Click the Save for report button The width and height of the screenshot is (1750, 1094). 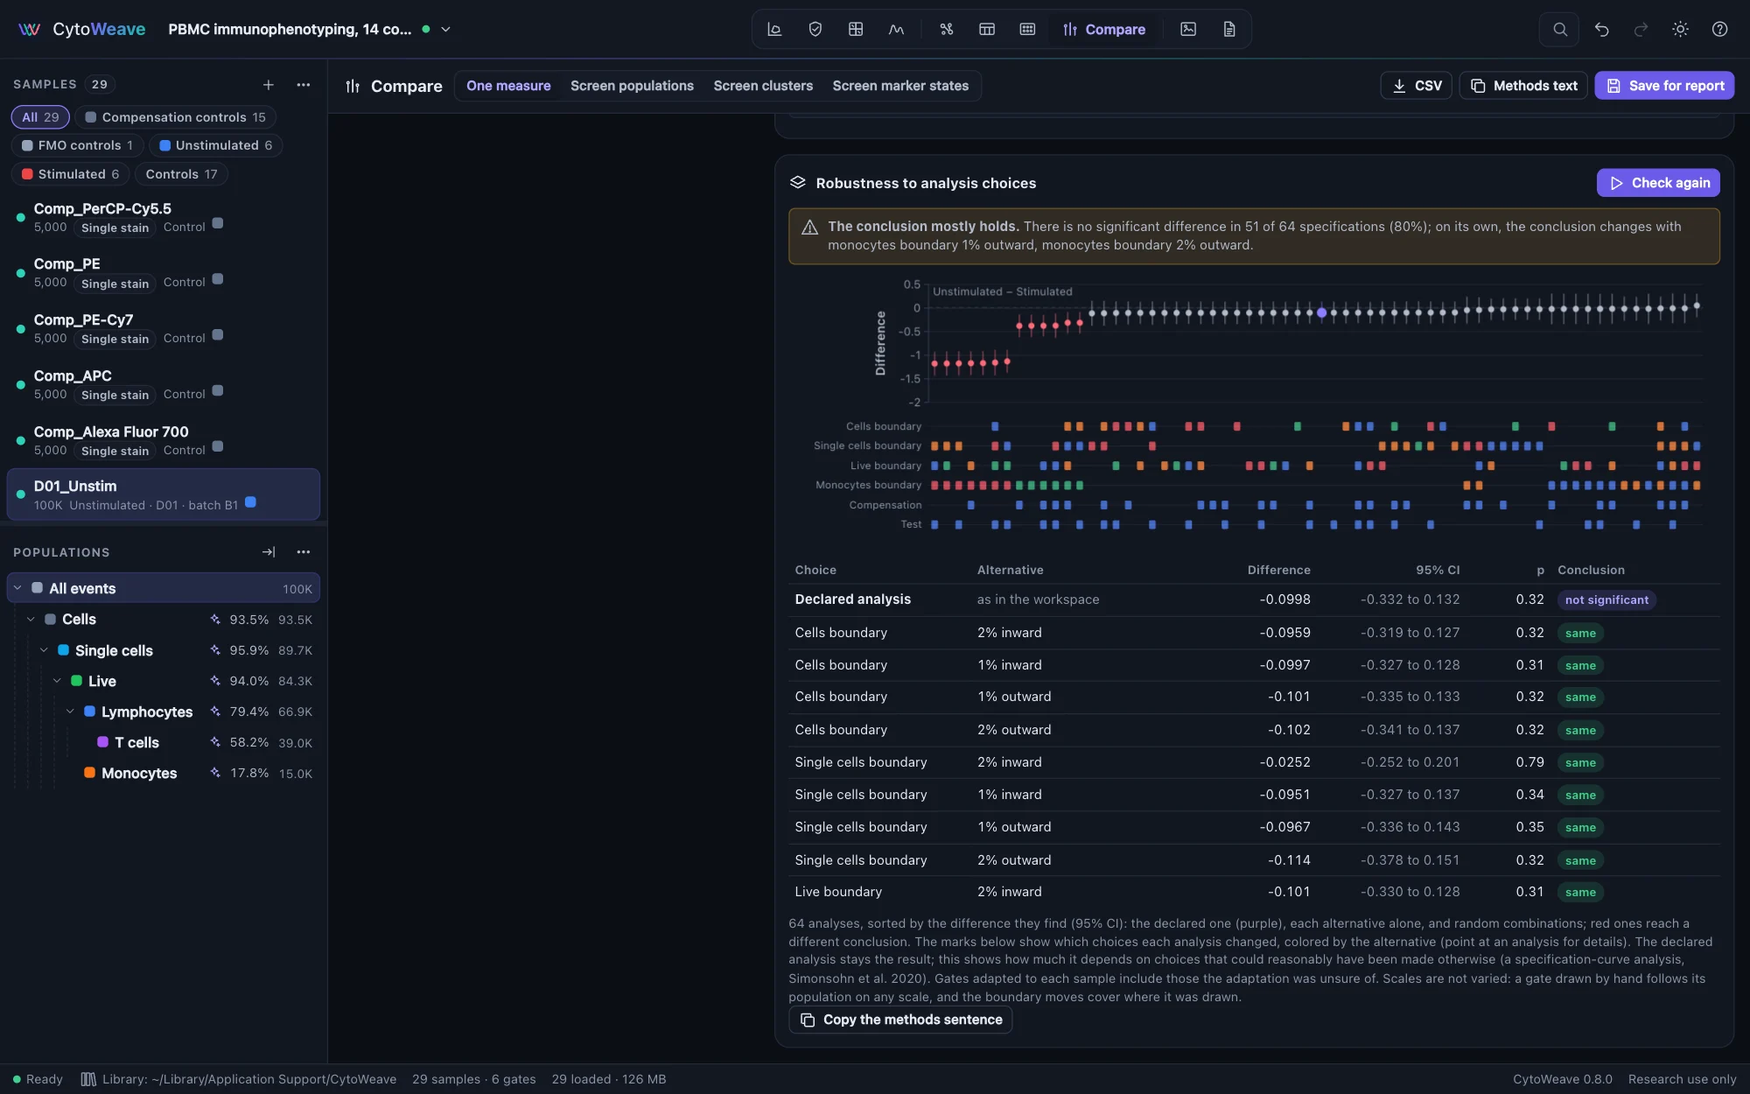(x=1664, y=85)
